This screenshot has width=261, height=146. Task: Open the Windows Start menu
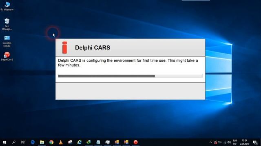tap(4, 142)
